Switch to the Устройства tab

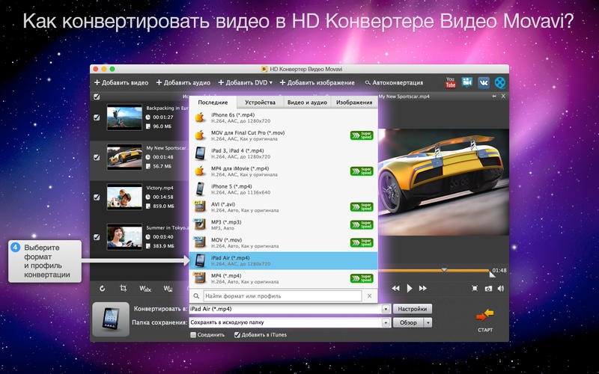260,102
